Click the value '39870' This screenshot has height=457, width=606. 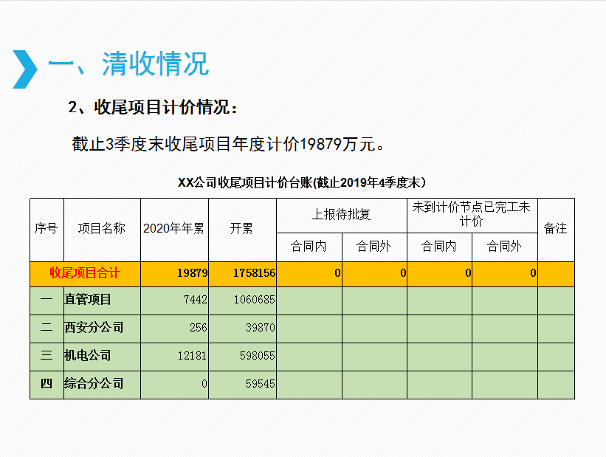pyautogui.click(x=261, y=328)
